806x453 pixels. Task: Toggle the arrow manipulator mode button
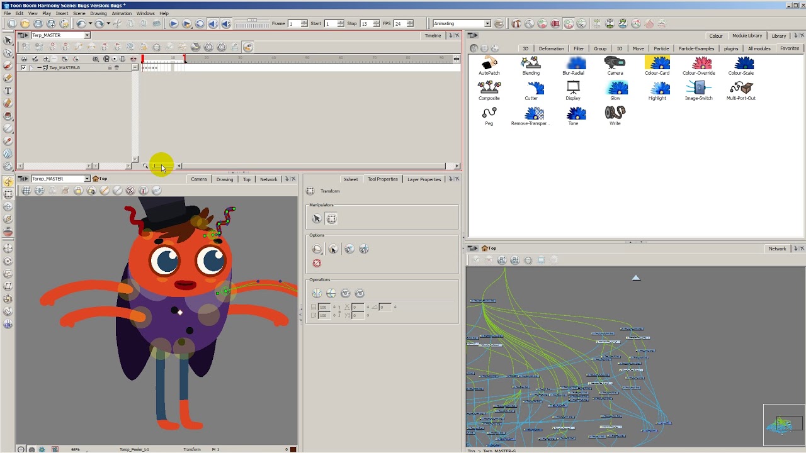[317, 218]
